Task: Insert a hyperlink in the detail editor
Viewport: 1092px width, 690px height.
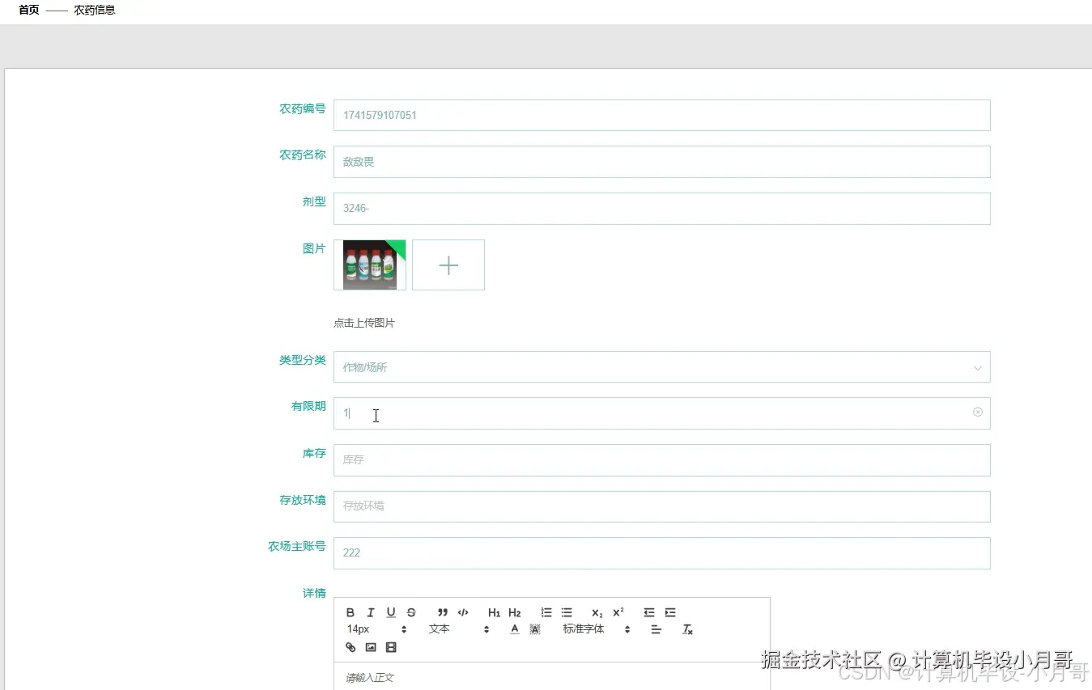Action: pos(350,647)
